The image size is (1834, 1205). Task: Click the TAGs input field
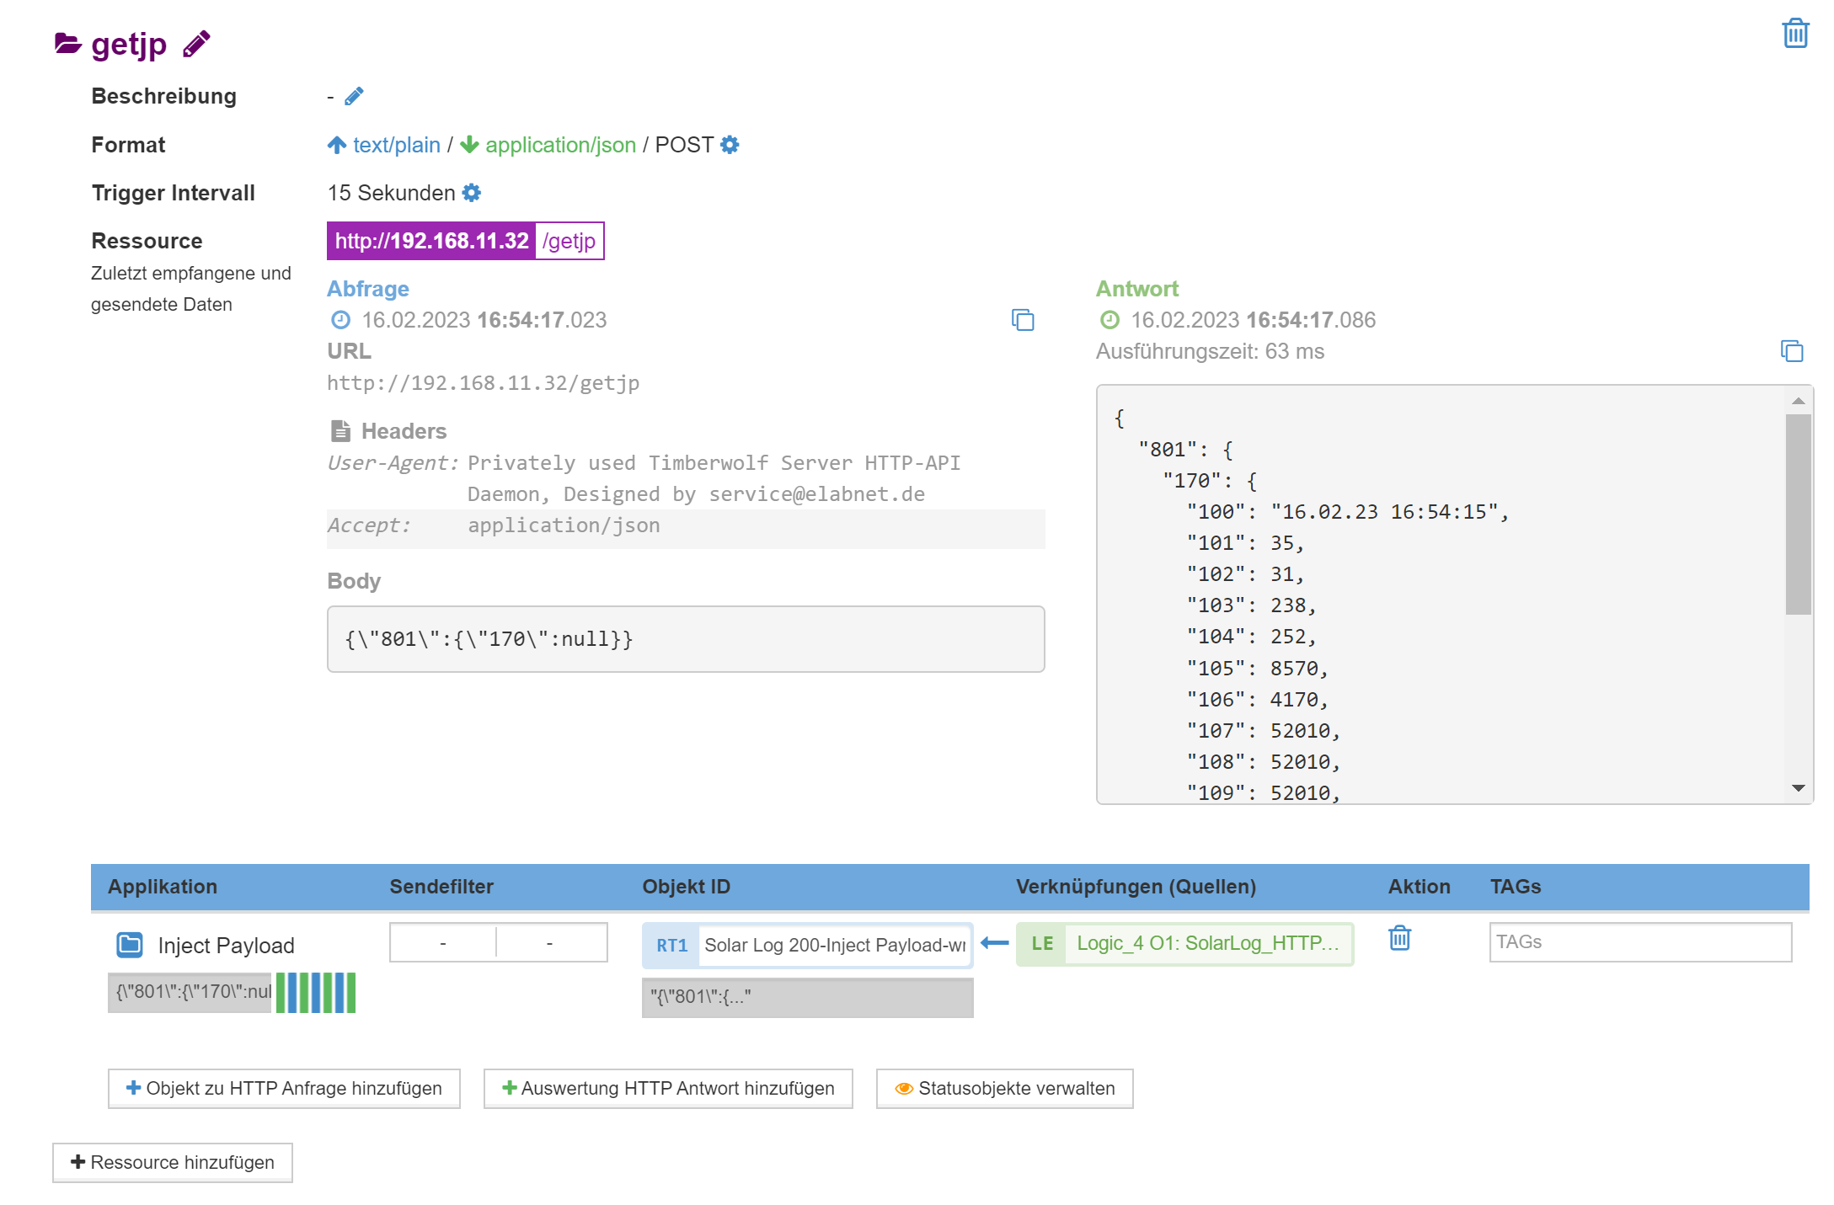click(x=1639, y=942)
